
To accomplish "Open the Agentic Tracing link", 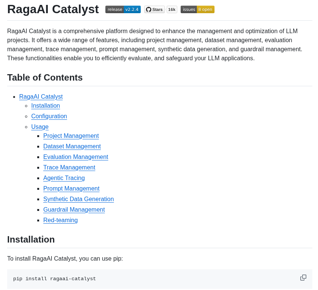I will (x=64, y=178).
